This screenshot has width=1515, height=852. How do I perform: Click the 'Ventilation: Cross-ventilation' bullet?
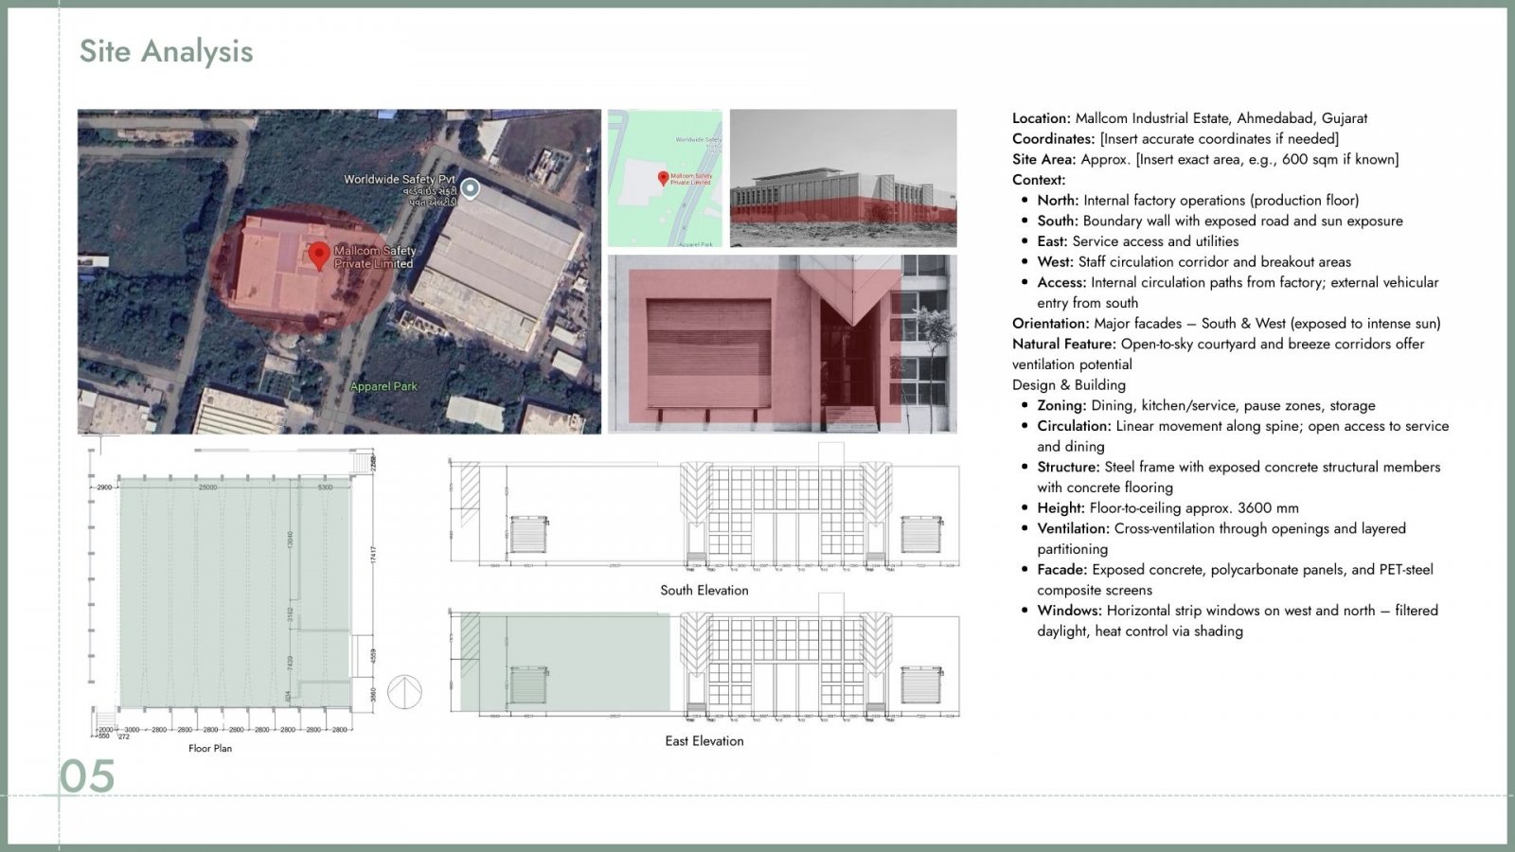(x=1221, y=539)
